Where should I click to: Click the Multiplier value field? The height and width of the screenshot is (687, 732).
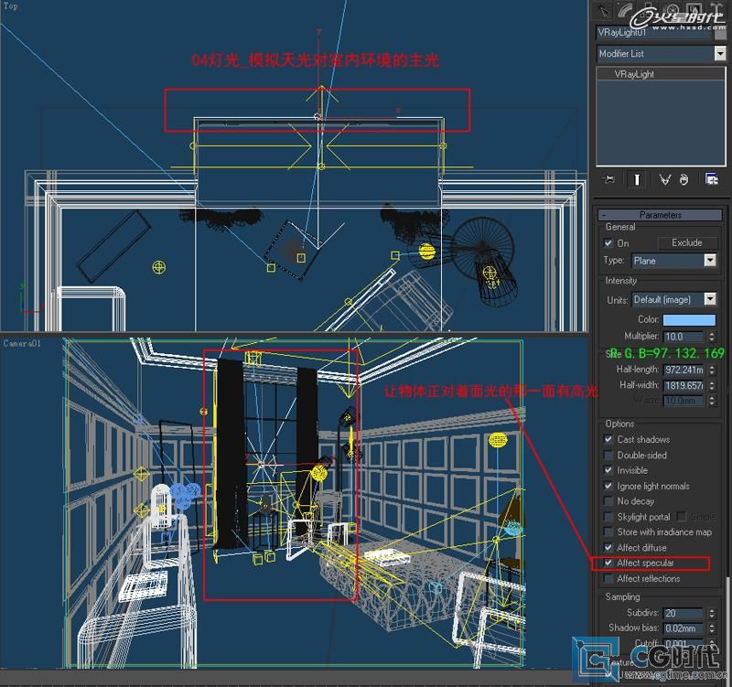(x=684, y=337)
